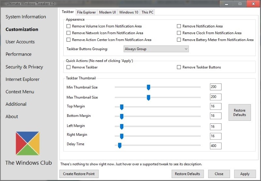Maximize the Ultimate Windows Tweaker window
The width and height of the screenshot is (261, 181).
pos(240,4)
